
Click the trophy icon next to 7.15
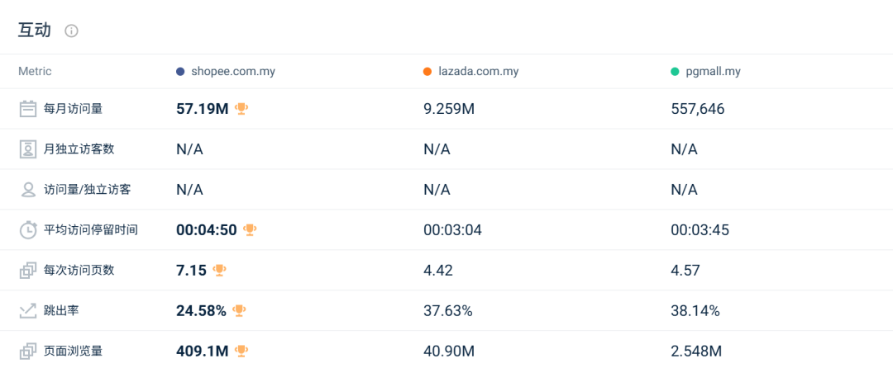pyautogui.click(x=219, y=270)
